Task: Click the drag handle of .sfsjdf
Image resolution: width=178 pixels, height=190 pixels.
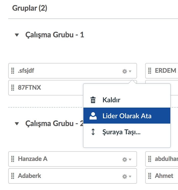Action: [x=13, y=71]
